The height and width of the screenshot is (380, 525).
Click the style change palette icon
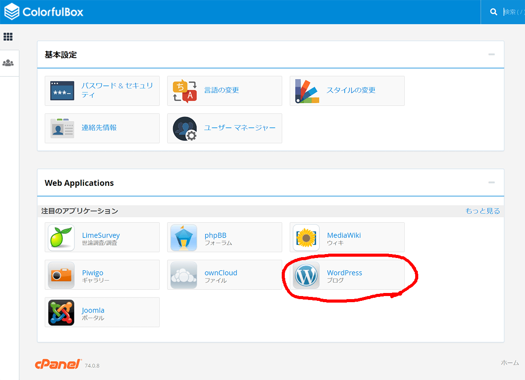[x=307, y=91]
